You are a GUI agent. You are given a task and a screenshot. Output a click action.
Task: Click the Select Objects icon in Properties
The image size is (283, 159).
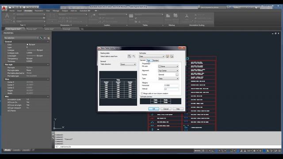coord(45,38)
